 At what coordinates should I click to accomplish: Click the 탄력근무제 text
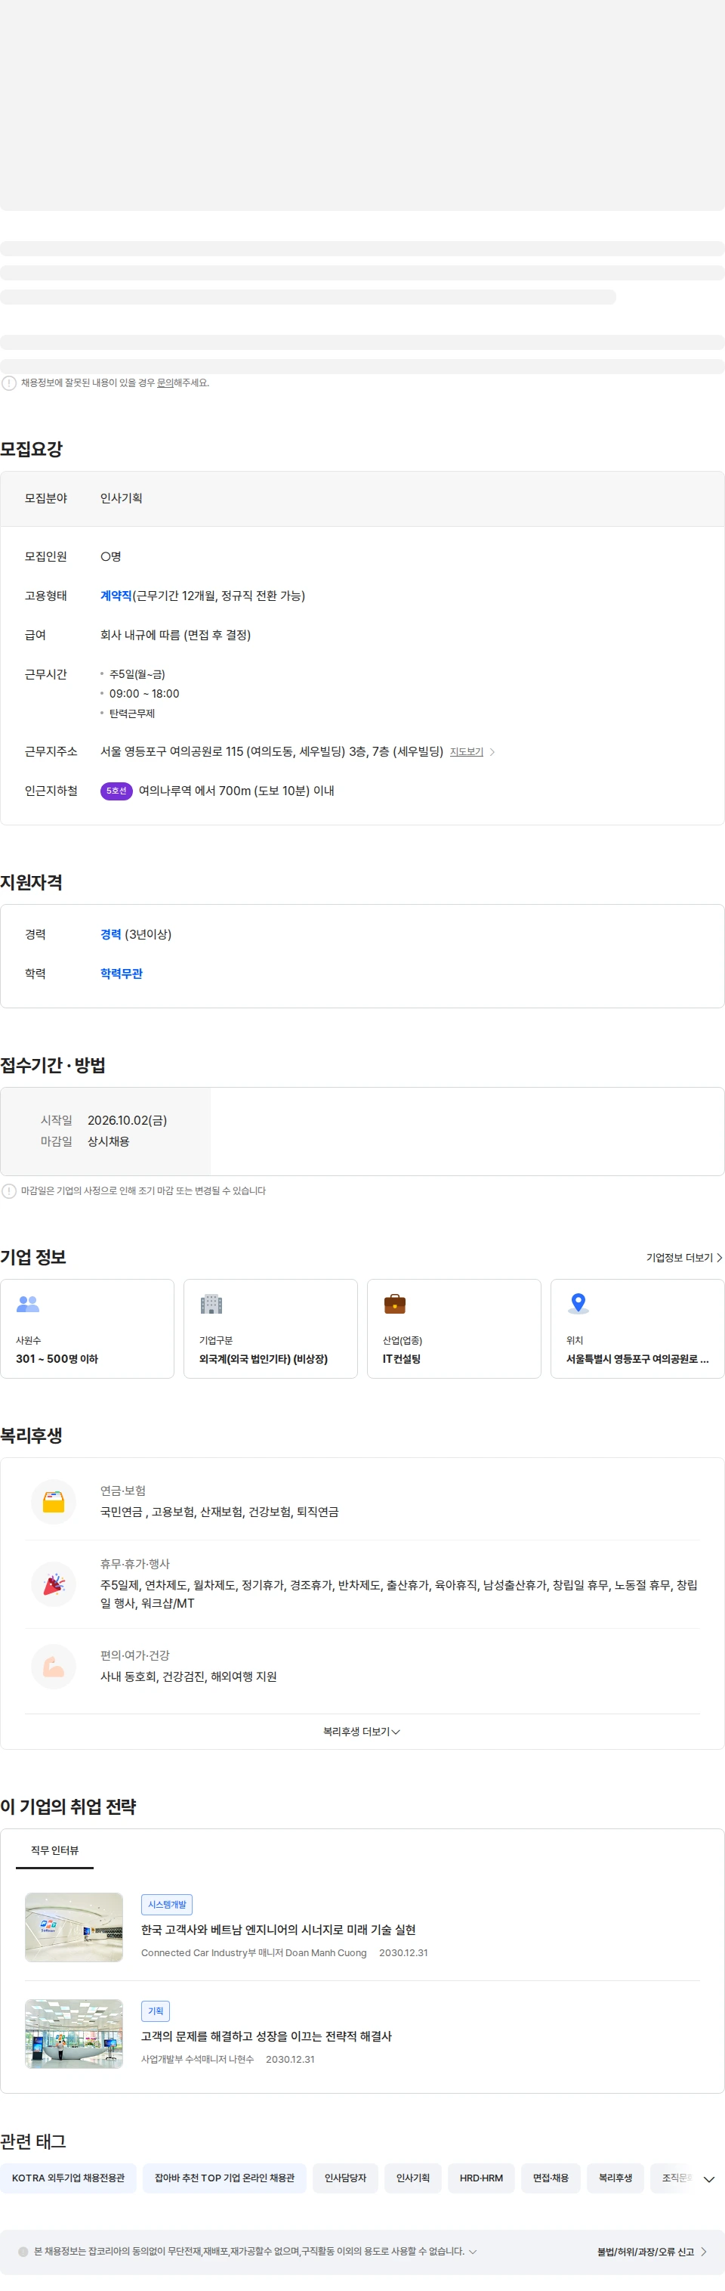tap(131, 714)
